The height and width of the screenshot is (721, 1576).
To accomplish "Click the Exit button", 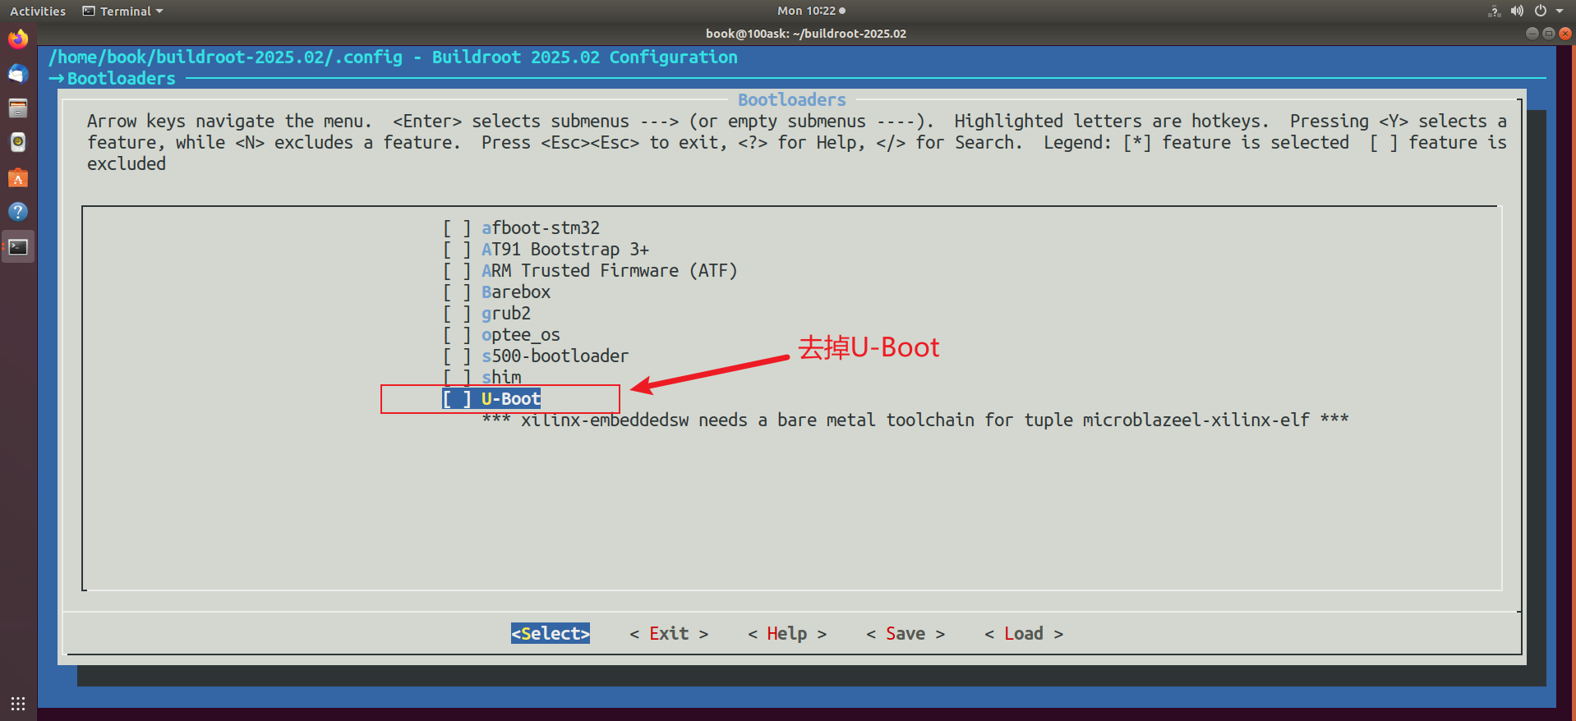I will coord(669,633).
